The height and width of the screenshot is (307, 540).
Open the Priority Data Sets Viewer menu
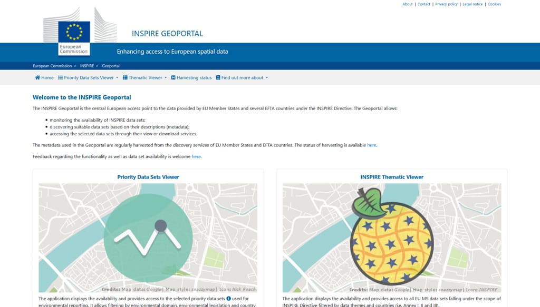(88, 78)
